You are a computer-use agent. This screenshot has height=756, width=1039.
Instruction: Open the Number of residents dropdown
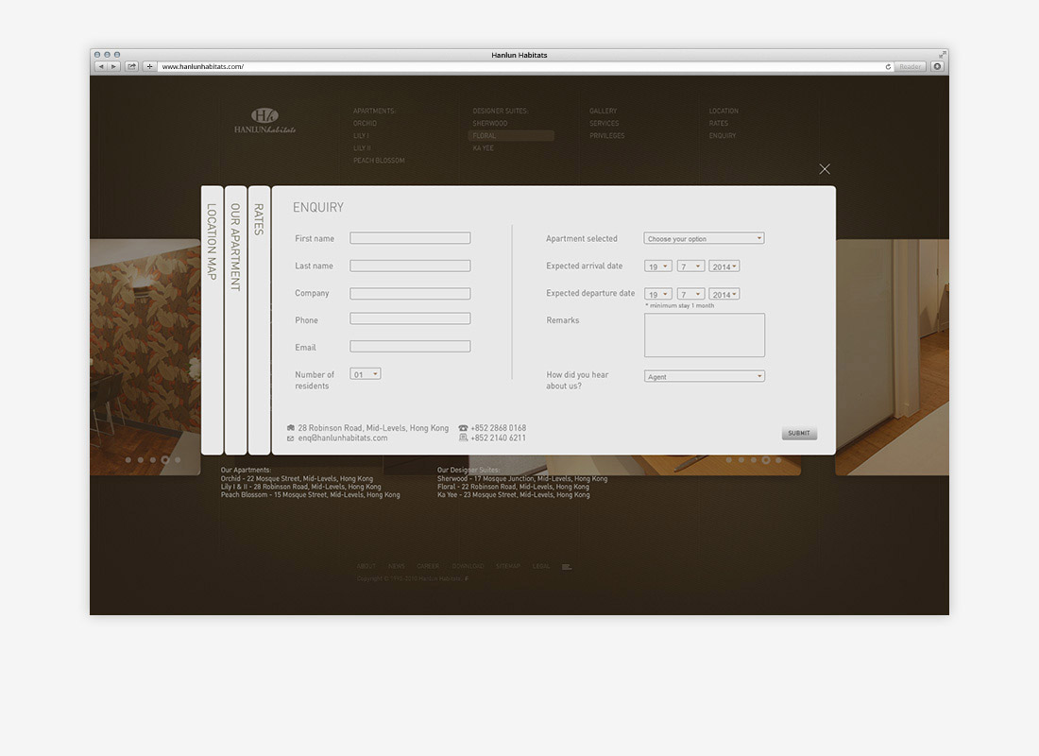tap(365, 373)
